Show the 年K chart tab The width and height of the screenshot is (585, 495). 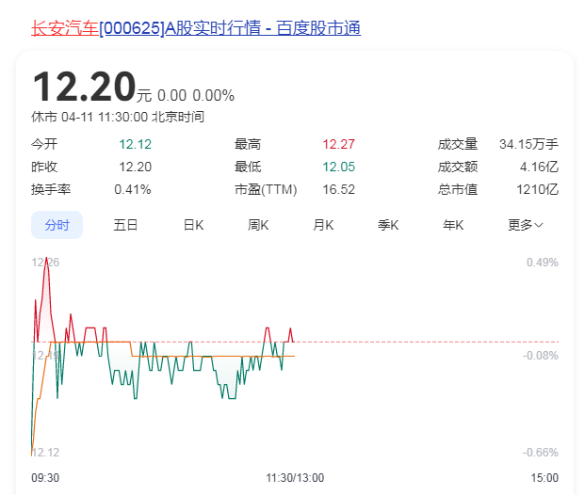coord(453,225)
